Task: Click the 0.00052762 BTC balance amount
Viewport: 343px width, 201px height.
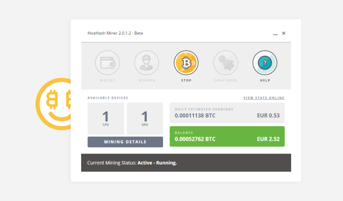Action: pos(195,139)
